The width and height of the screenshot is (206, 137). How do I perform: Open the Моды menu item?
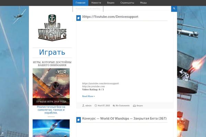coord(143,3)
